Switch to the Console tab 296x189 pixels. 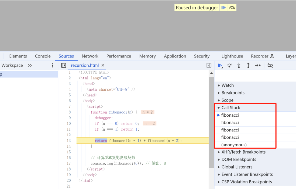[43, 56]
